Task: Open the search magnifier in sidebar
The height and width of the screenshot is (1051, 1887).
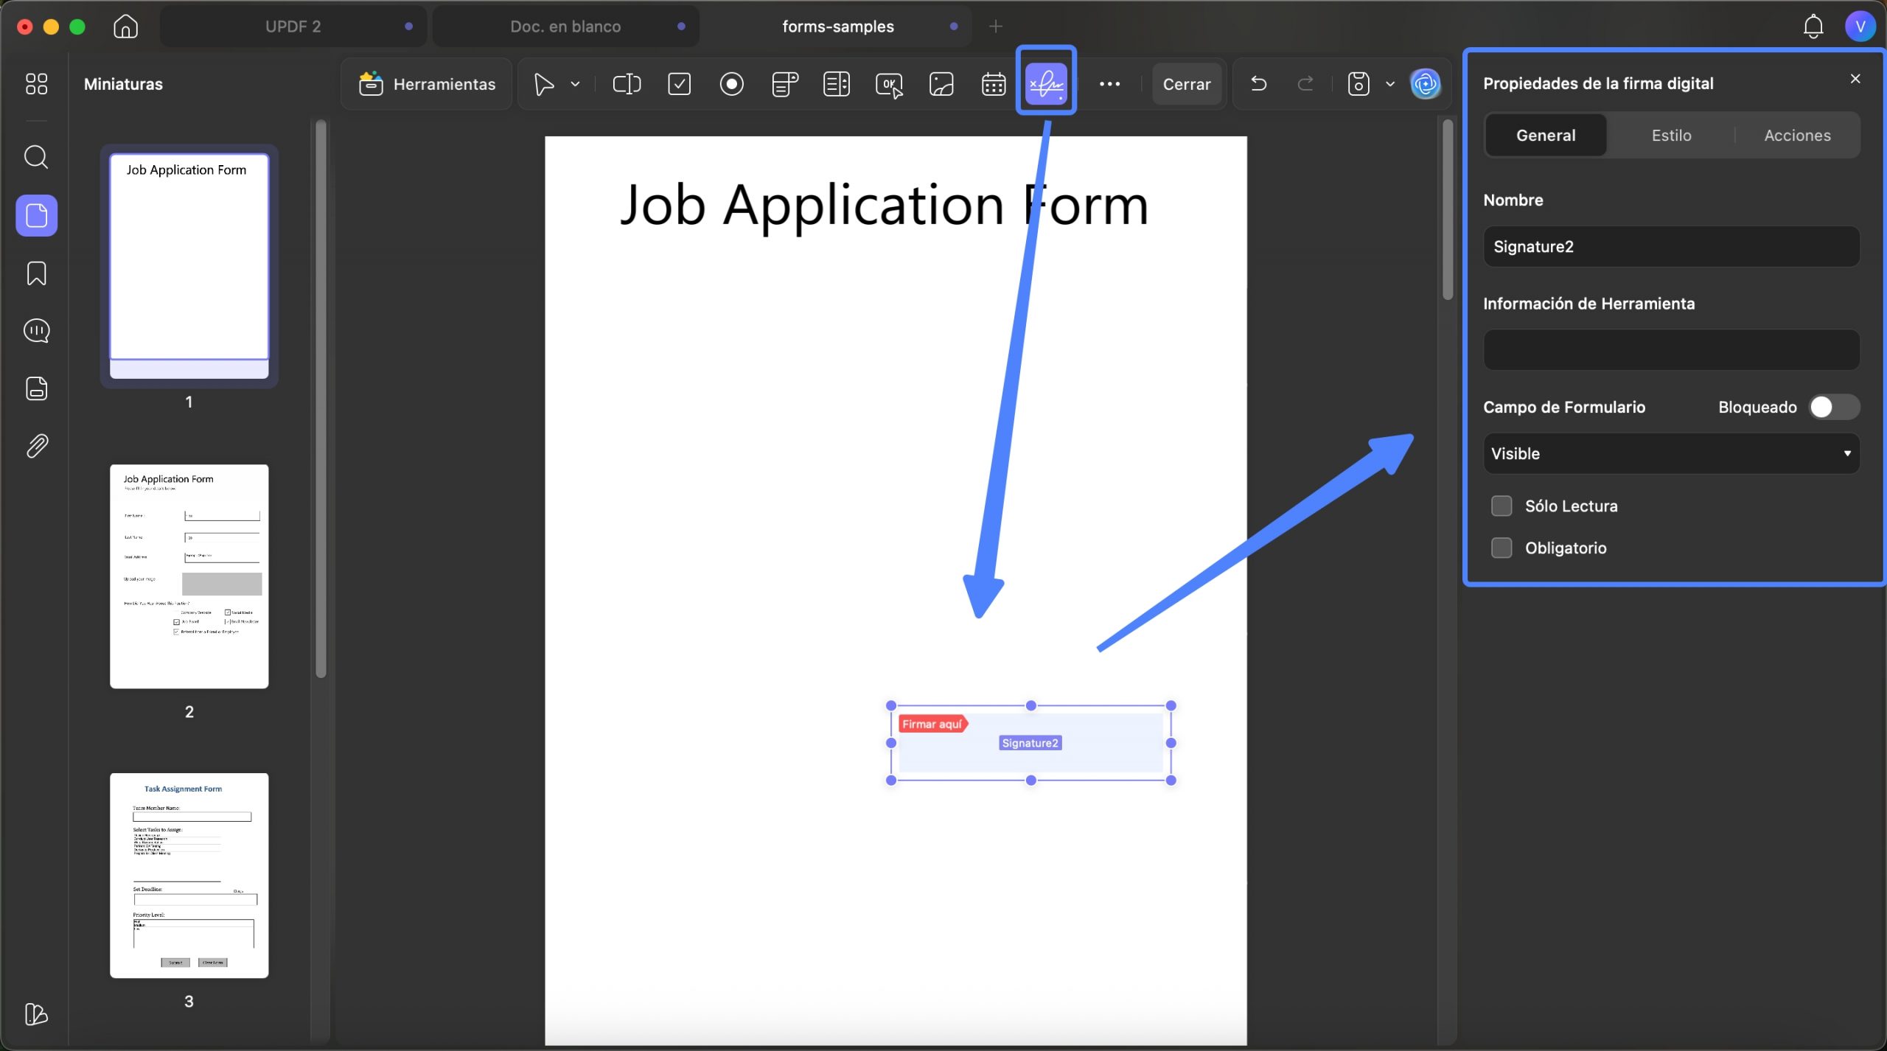Action: click(36, 157)
